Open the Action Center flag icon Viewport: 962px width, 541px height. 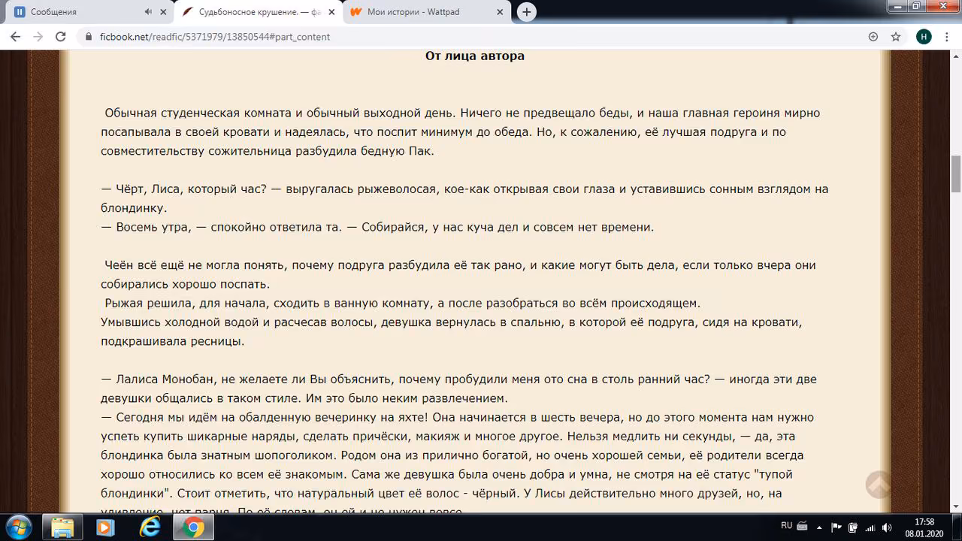(x=837, y=527)
